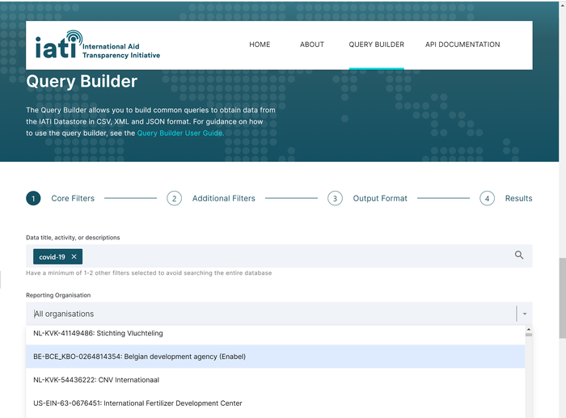Go to the ABOUT page
The height and width of the screenshot is (418, 566).
[312, 44]
